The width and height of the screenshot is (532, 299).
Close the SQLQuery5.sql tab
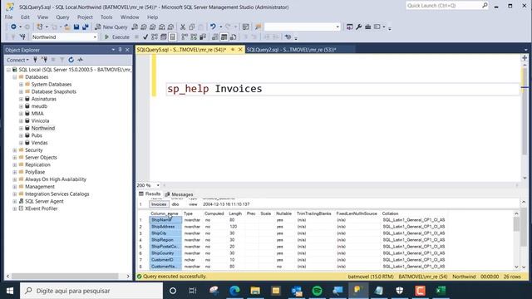(240, 50)
